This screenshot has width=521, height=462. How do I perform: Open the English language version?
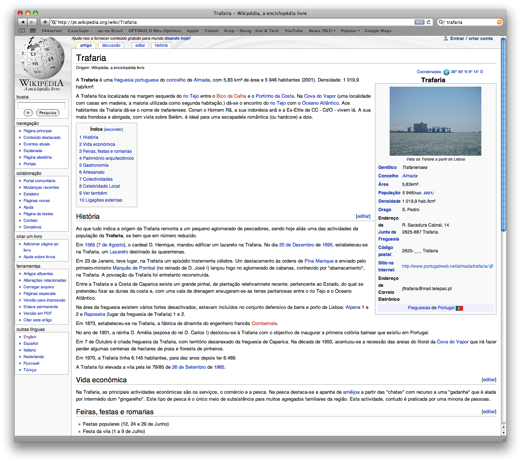(30, 337)
